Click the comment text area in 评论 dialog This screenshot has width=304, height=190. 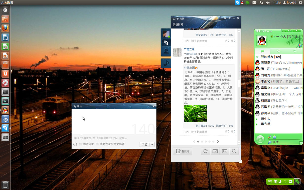(114, 122)
